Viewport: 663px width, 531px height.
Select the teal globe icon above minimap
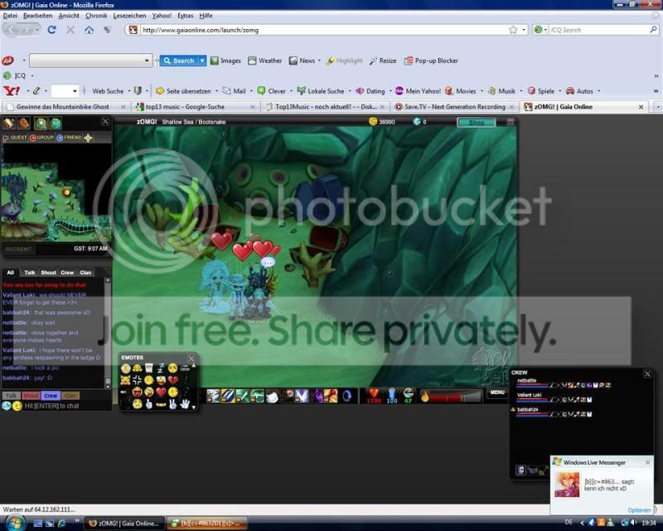point(56,123)
